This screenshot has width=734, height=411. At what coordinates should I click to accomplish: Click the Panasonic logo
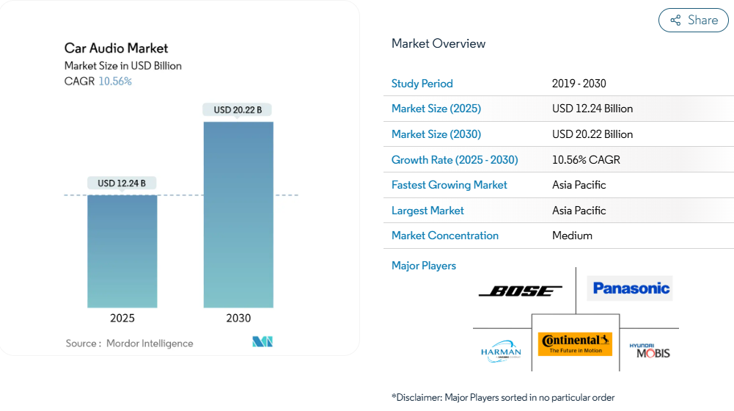click(629, 288)
